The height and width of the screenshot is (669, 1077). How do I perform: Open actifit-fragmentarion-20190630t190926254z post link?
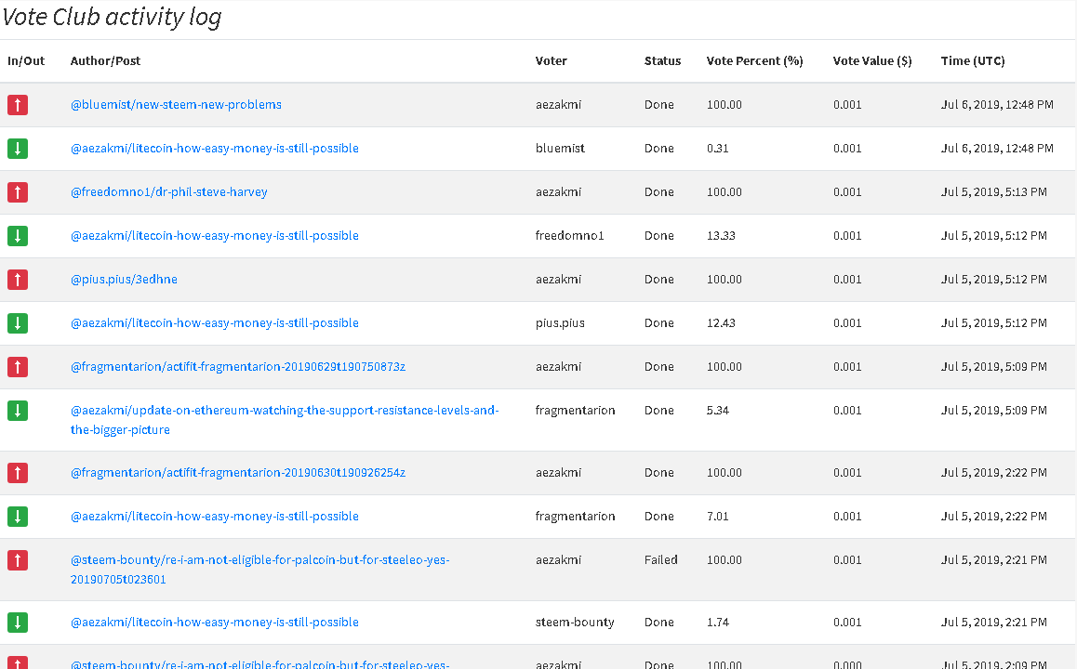(x=238, y=473)
